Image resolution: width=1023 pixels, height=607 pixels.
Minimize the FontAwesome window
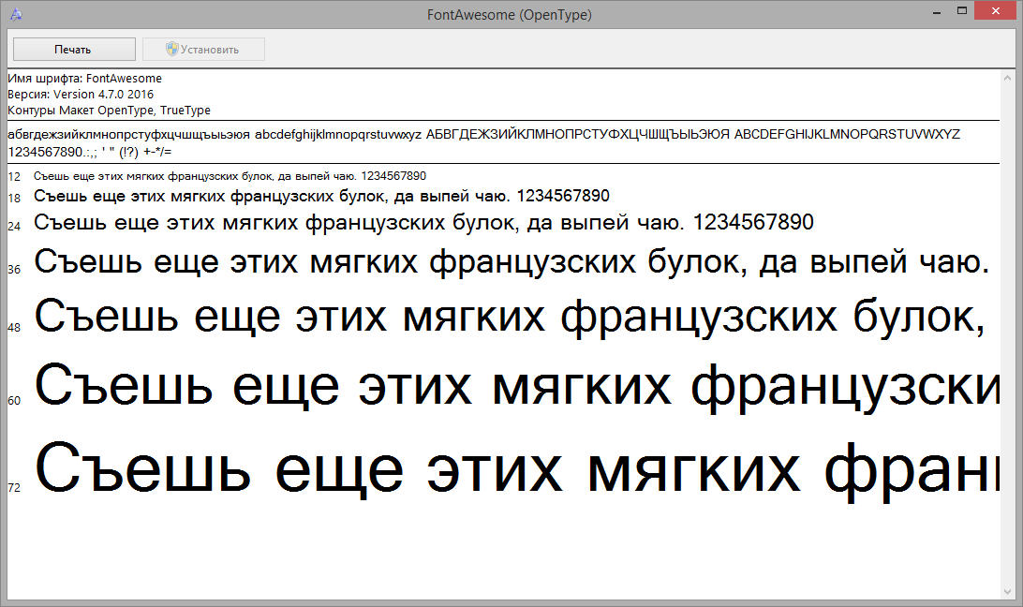(937, 12)
